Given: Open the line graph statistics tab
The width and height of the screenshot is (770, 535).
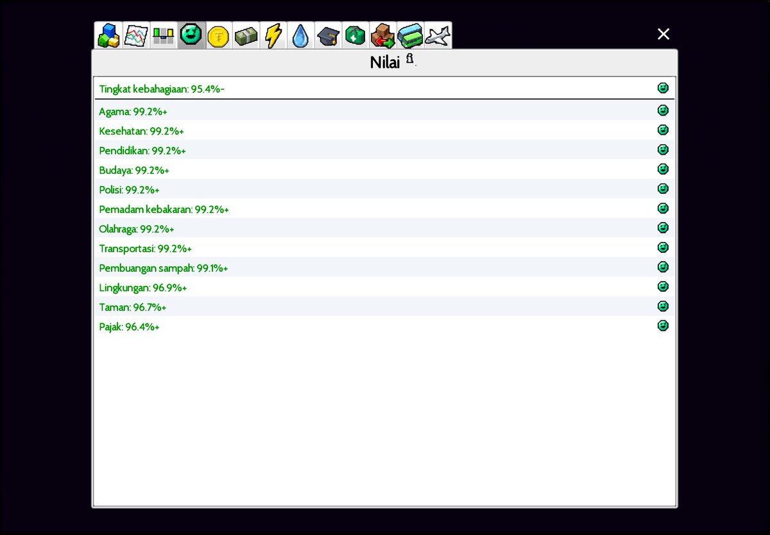Looking at the screenshot, I should 136,36.
